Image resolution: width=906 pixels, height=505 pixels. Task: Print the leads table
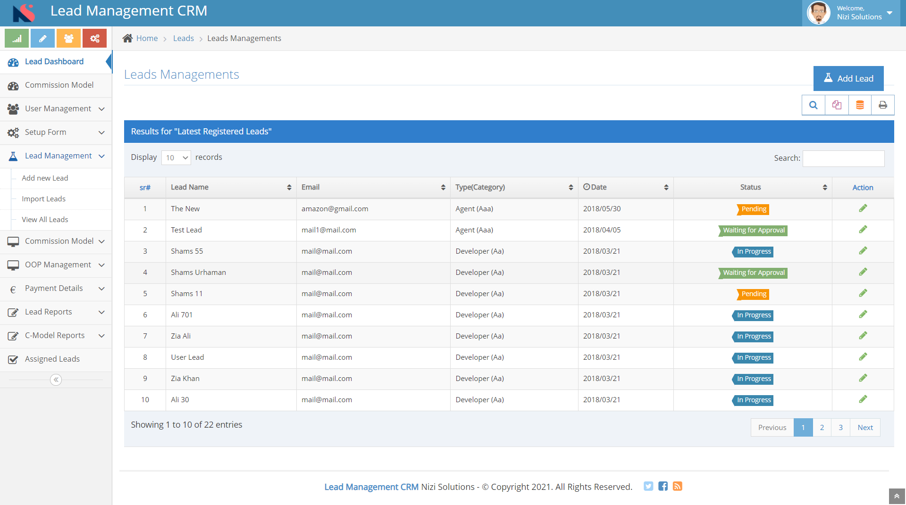pos(882,105)
